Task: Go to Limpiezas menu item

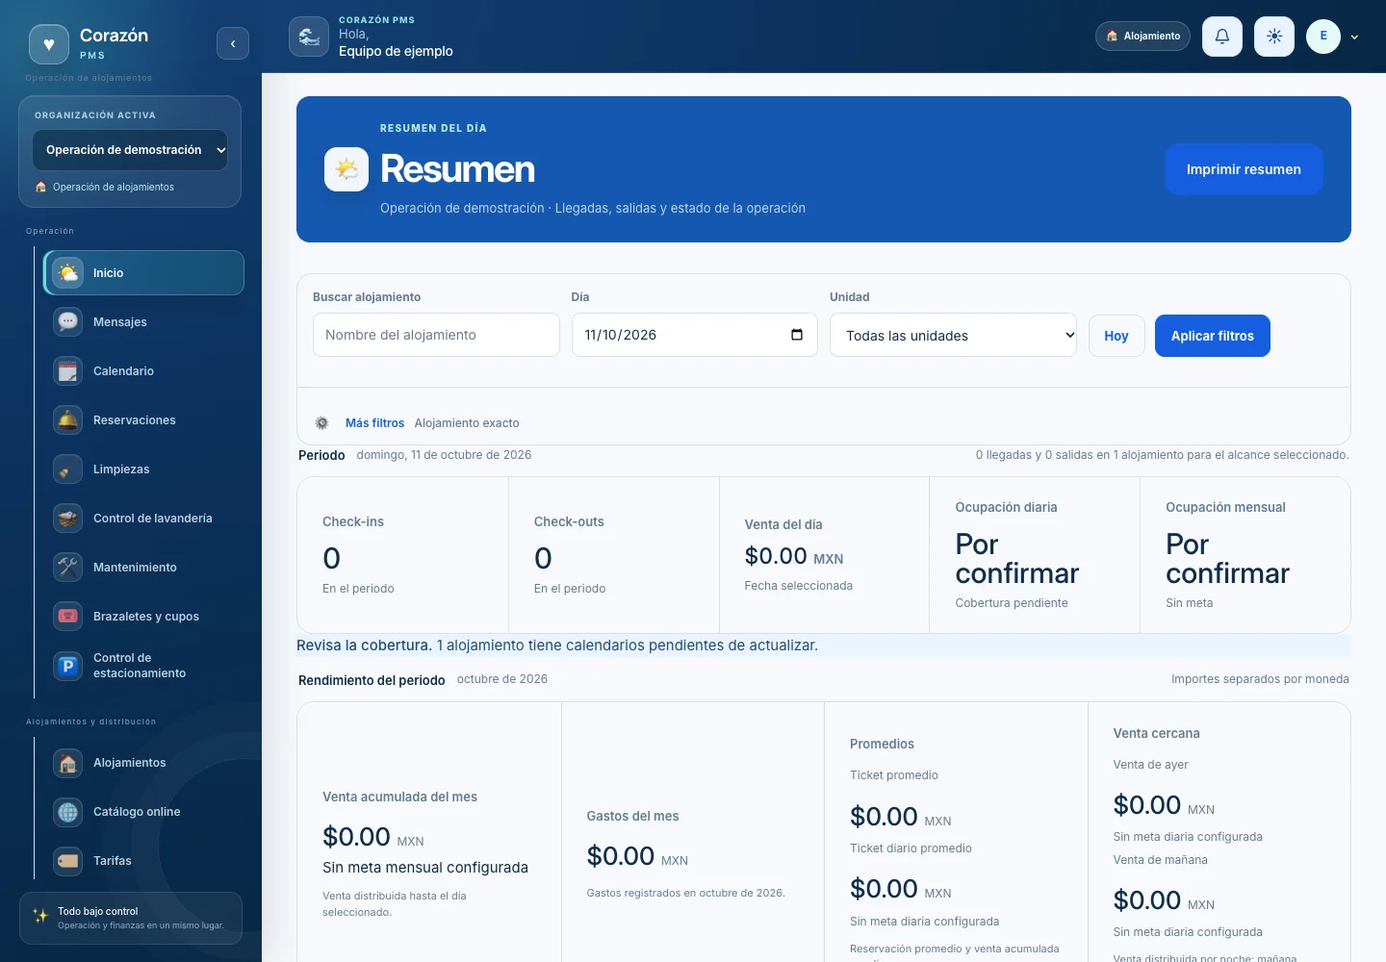Action: click(x=143, y=469)
